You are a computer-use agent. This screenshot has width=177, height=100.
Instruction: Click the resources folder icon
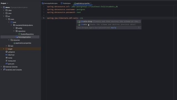(12, 40)
